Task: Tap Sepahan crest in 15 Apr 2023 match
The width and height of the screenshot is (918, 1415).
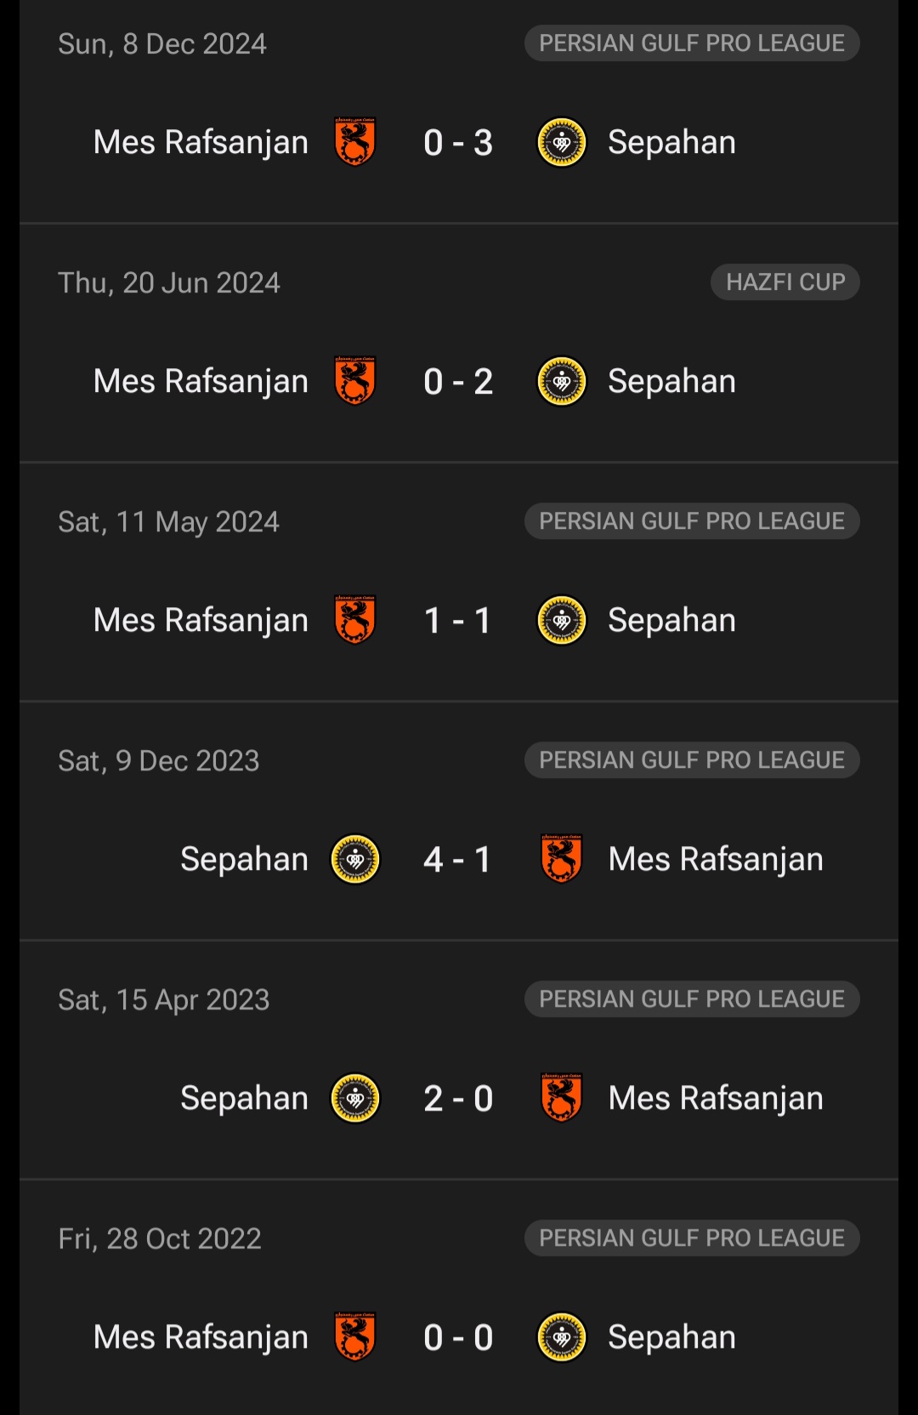Action: coord(354,1098)
